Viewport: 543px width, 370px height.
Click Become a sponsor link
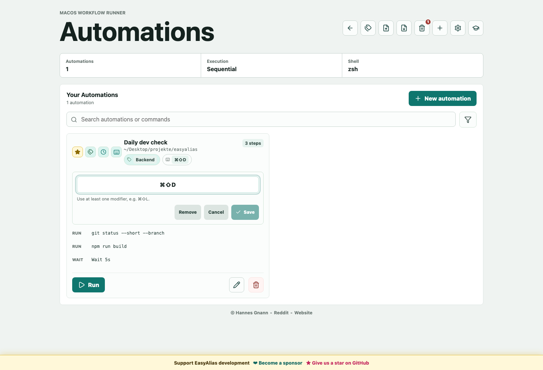pyautogui.click(x=278, y=363)
